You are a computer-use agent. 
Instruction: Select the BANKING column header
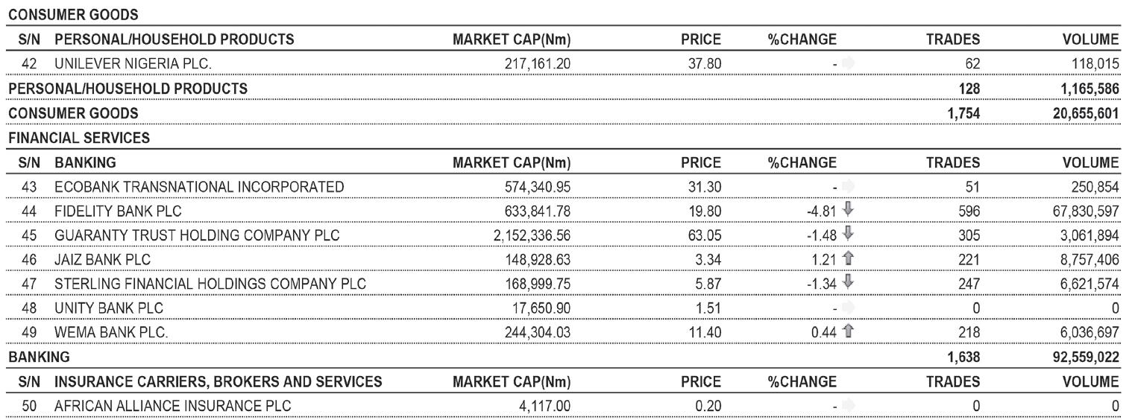[85, 162]
